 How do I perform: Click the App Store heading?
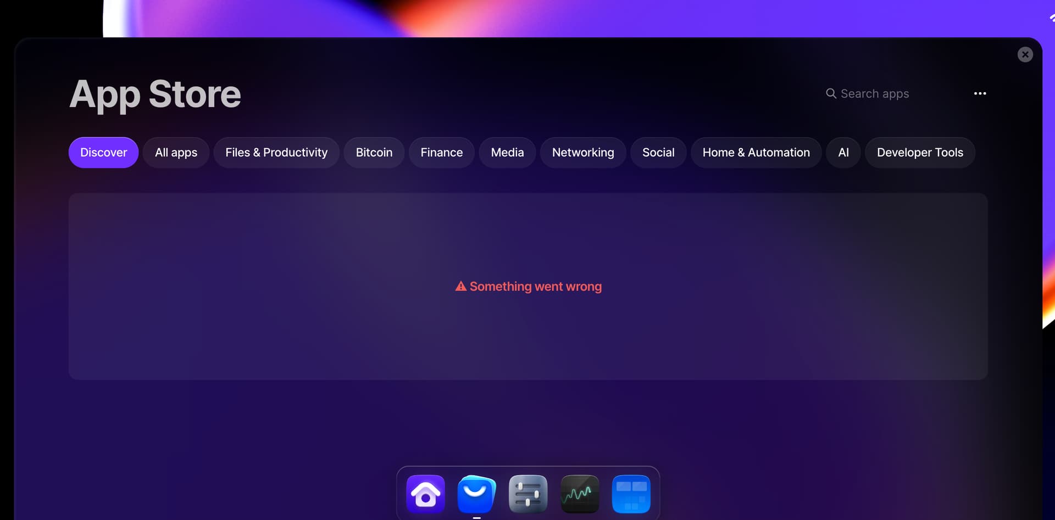pyautogui.click(x=156, y=94)
